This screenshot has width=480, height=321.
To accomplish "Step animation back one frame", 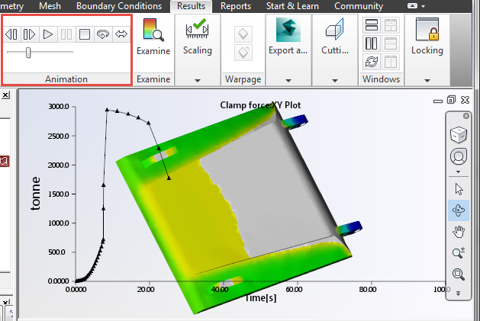I will click(11, 34).
